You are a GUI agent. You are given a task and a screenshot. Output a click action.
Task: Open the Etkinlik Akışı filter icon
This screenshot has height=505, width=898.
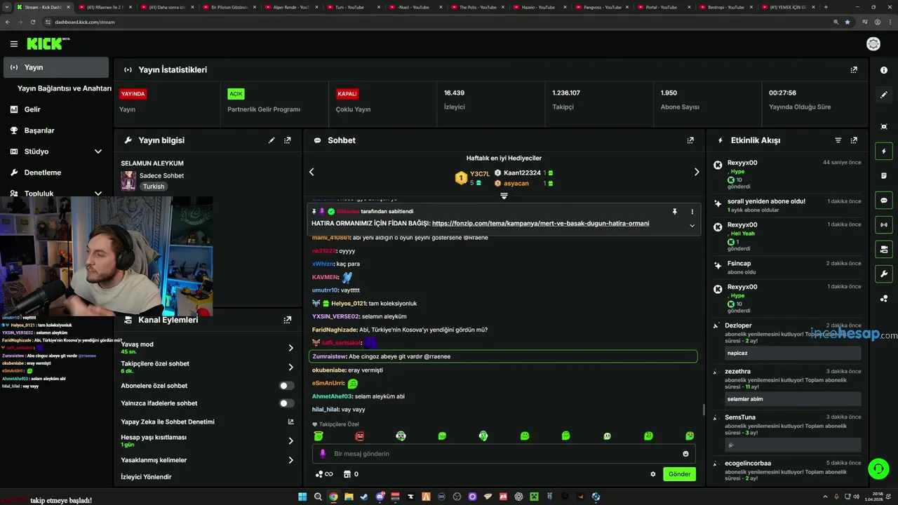[838, 140]
